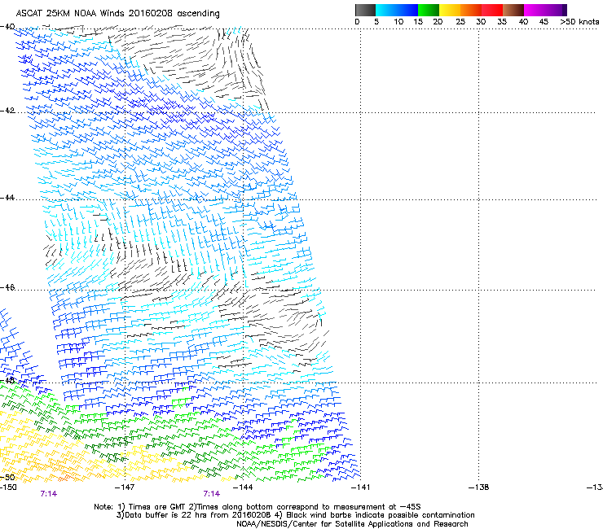Click the 'Times are GMT' note line
This screenshot has height=529, width=603.
tap(257, 507)
